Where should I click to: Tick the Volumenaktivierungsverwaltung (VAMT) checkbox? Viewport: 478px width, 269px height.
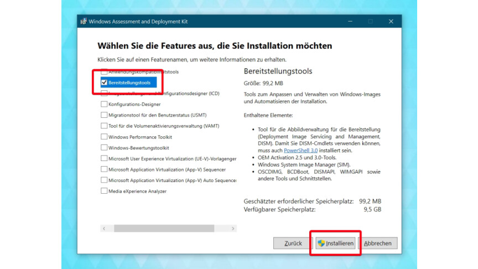[104, 126]
